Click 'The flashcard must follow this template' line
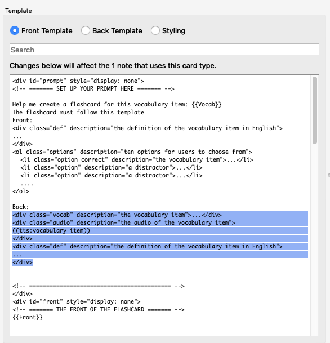The width and height of the screenshot is (330, 343). (78, 112)
